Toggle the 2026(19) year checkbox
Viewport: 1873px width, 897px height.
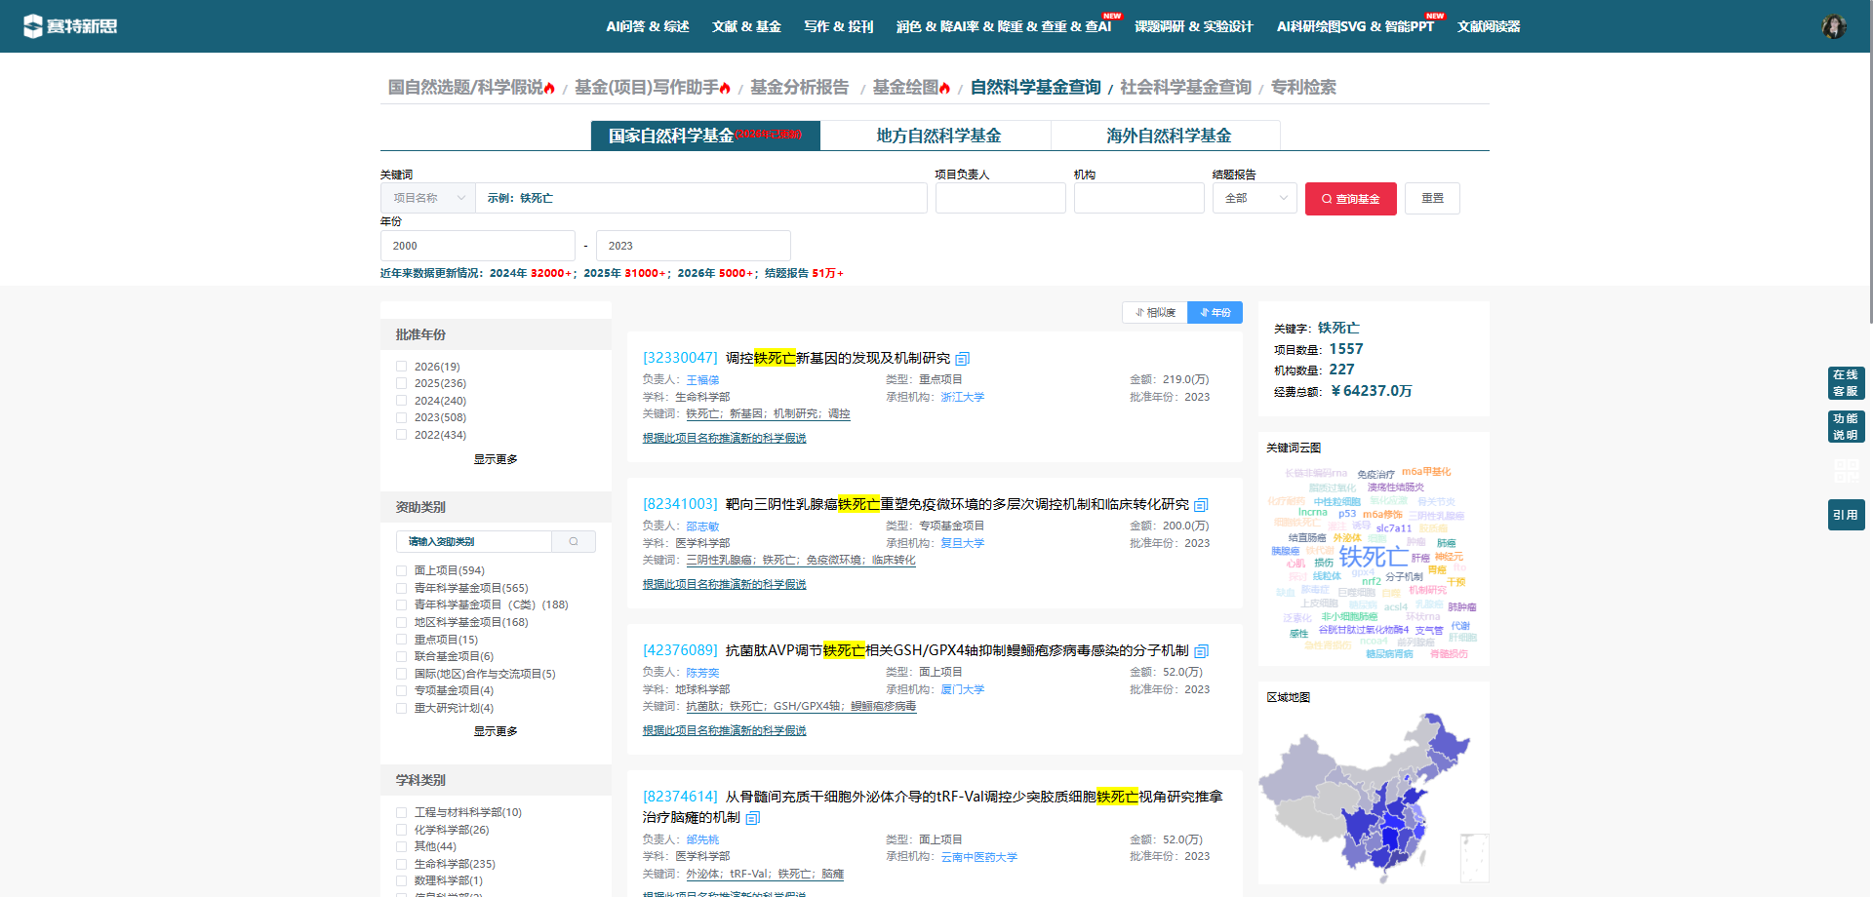401,367
